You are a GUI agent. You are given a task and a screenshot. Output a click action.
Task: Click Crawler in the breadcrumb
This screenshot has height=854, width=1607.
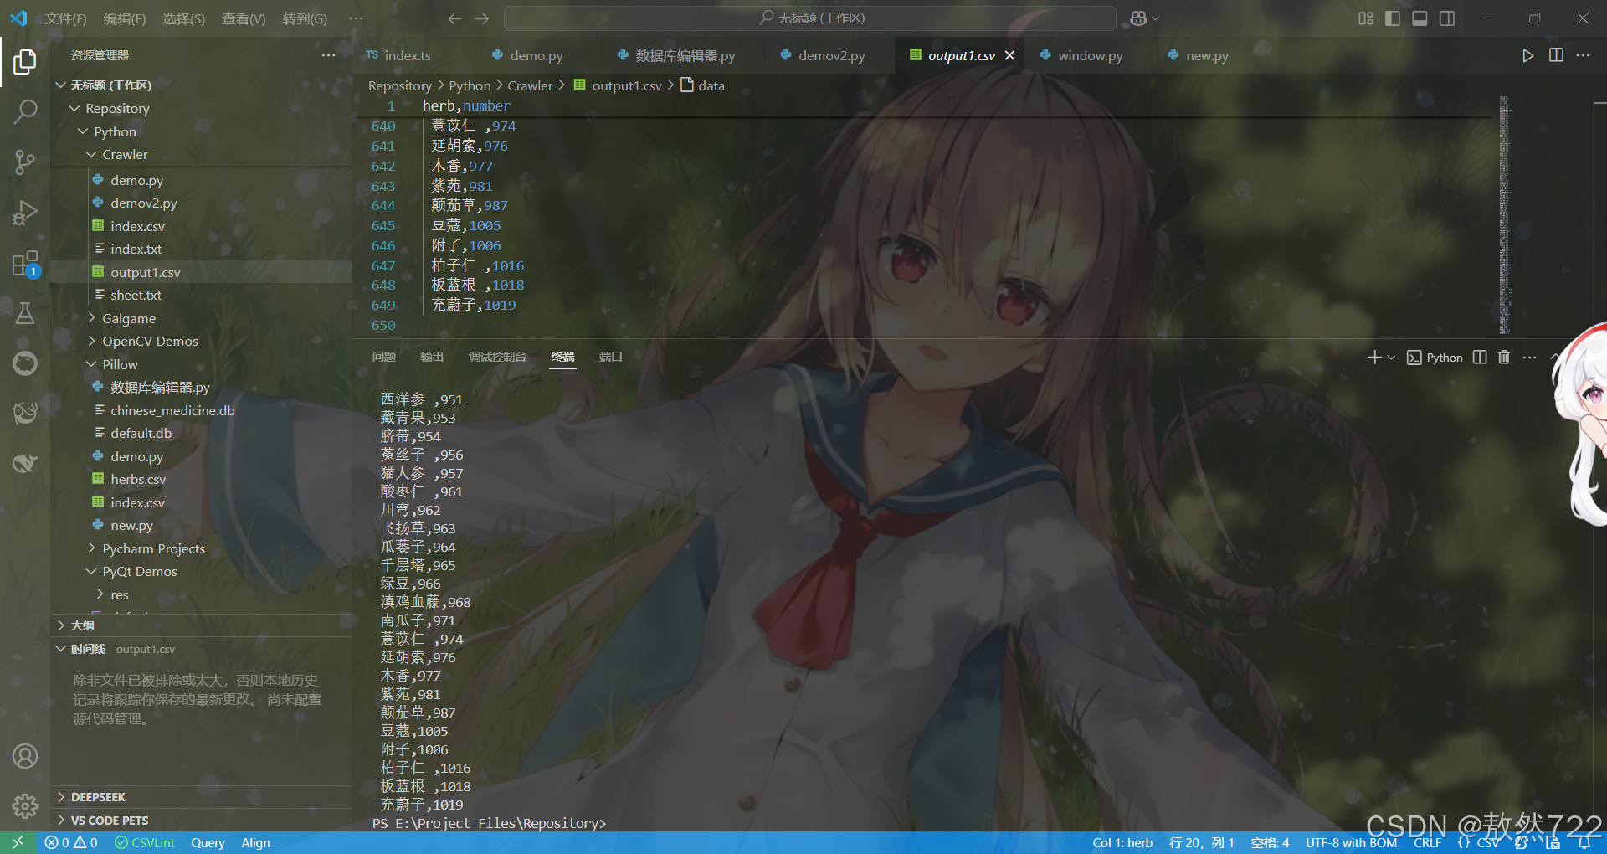[530, 85]
